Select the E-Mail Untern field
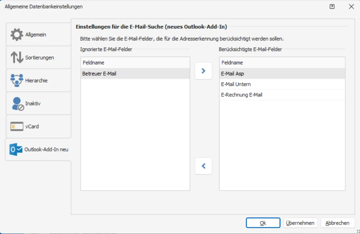The image size is (360, 234). (x=236, y=84)
